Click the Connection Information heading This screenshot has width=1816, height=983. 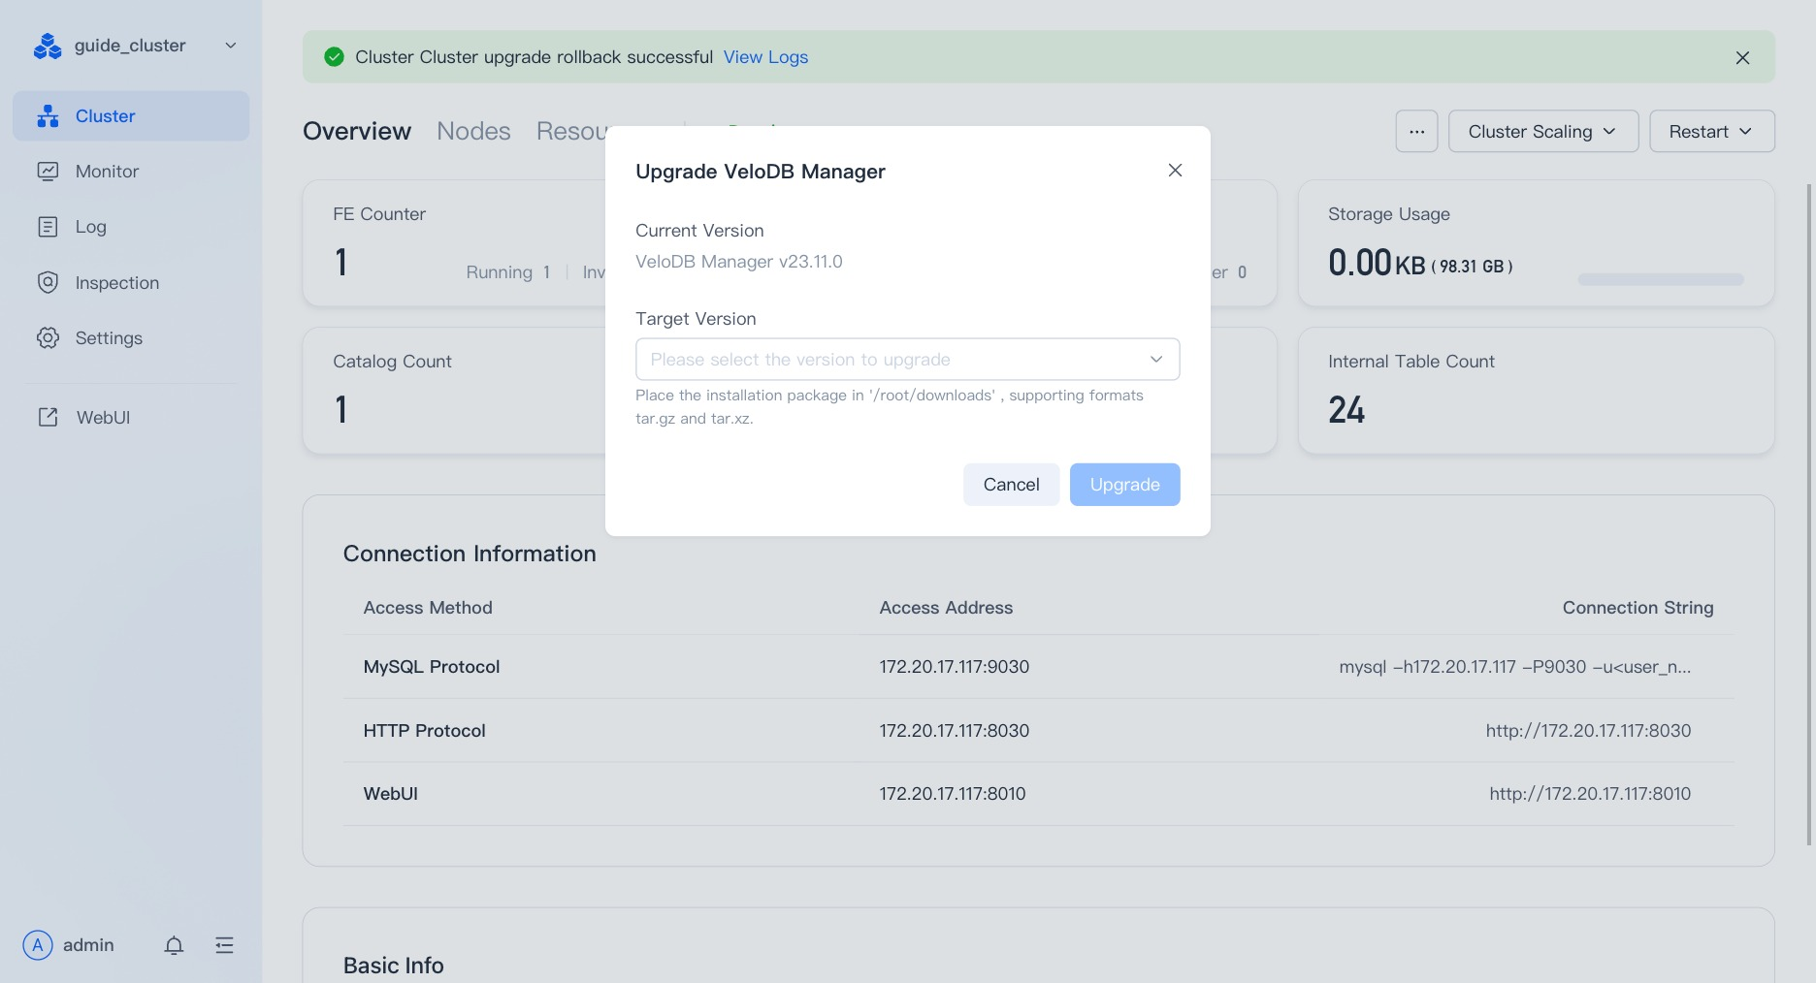(x=470, y=554)
